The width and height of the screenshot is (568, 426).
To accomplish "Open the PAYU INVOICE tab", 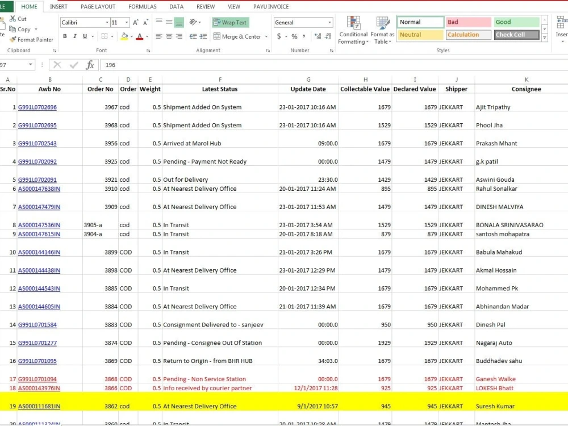I will tap(270, 6).
